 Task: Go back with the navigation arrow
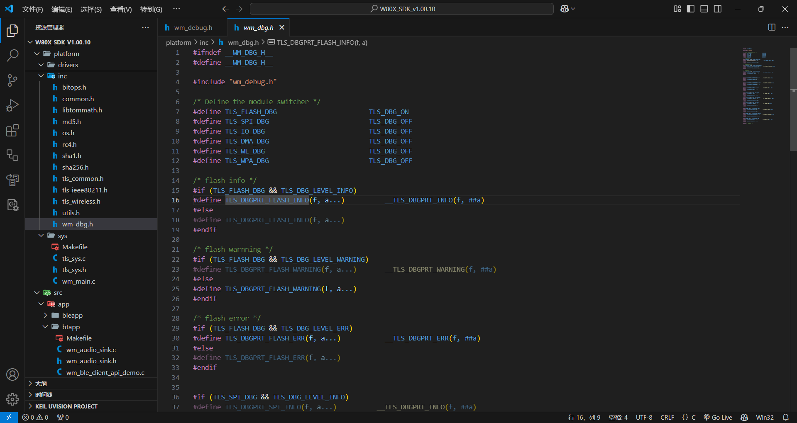click(225, 9)
